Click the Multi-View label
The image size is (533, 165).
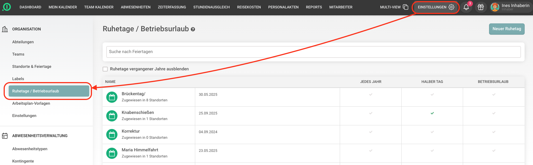coord(390,7)
